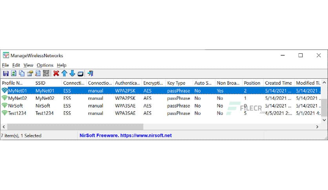Click Wi-Fi icon of MyNet01 row
The image size is (328, 190).
(4, 90)
